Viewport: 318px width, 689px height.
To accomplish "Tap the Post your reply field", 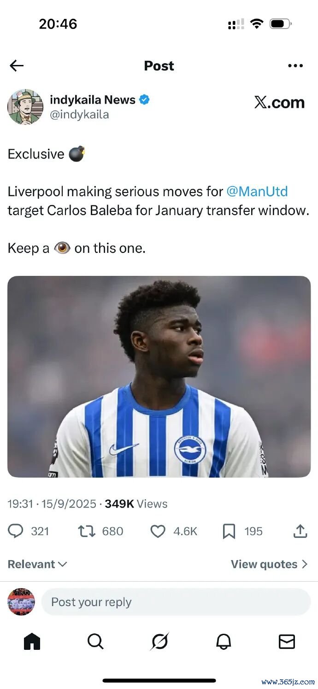I will click(176, 602).
